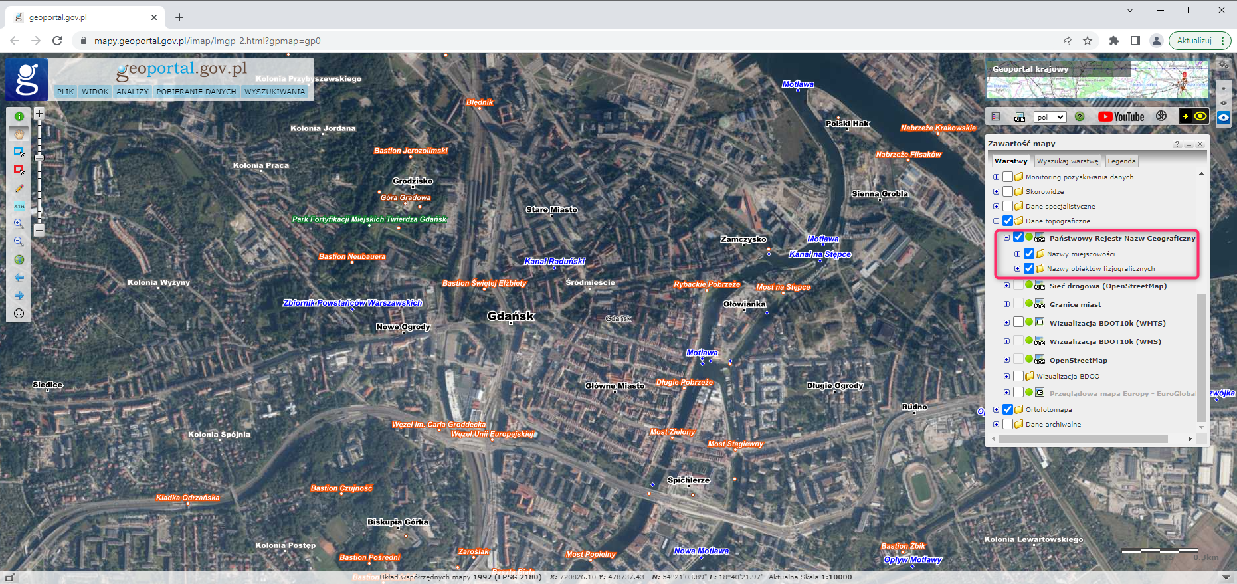This screenshot has height=584, width=1237.
Task: Open the ANALIZY menu
Action: coord(132,92)
